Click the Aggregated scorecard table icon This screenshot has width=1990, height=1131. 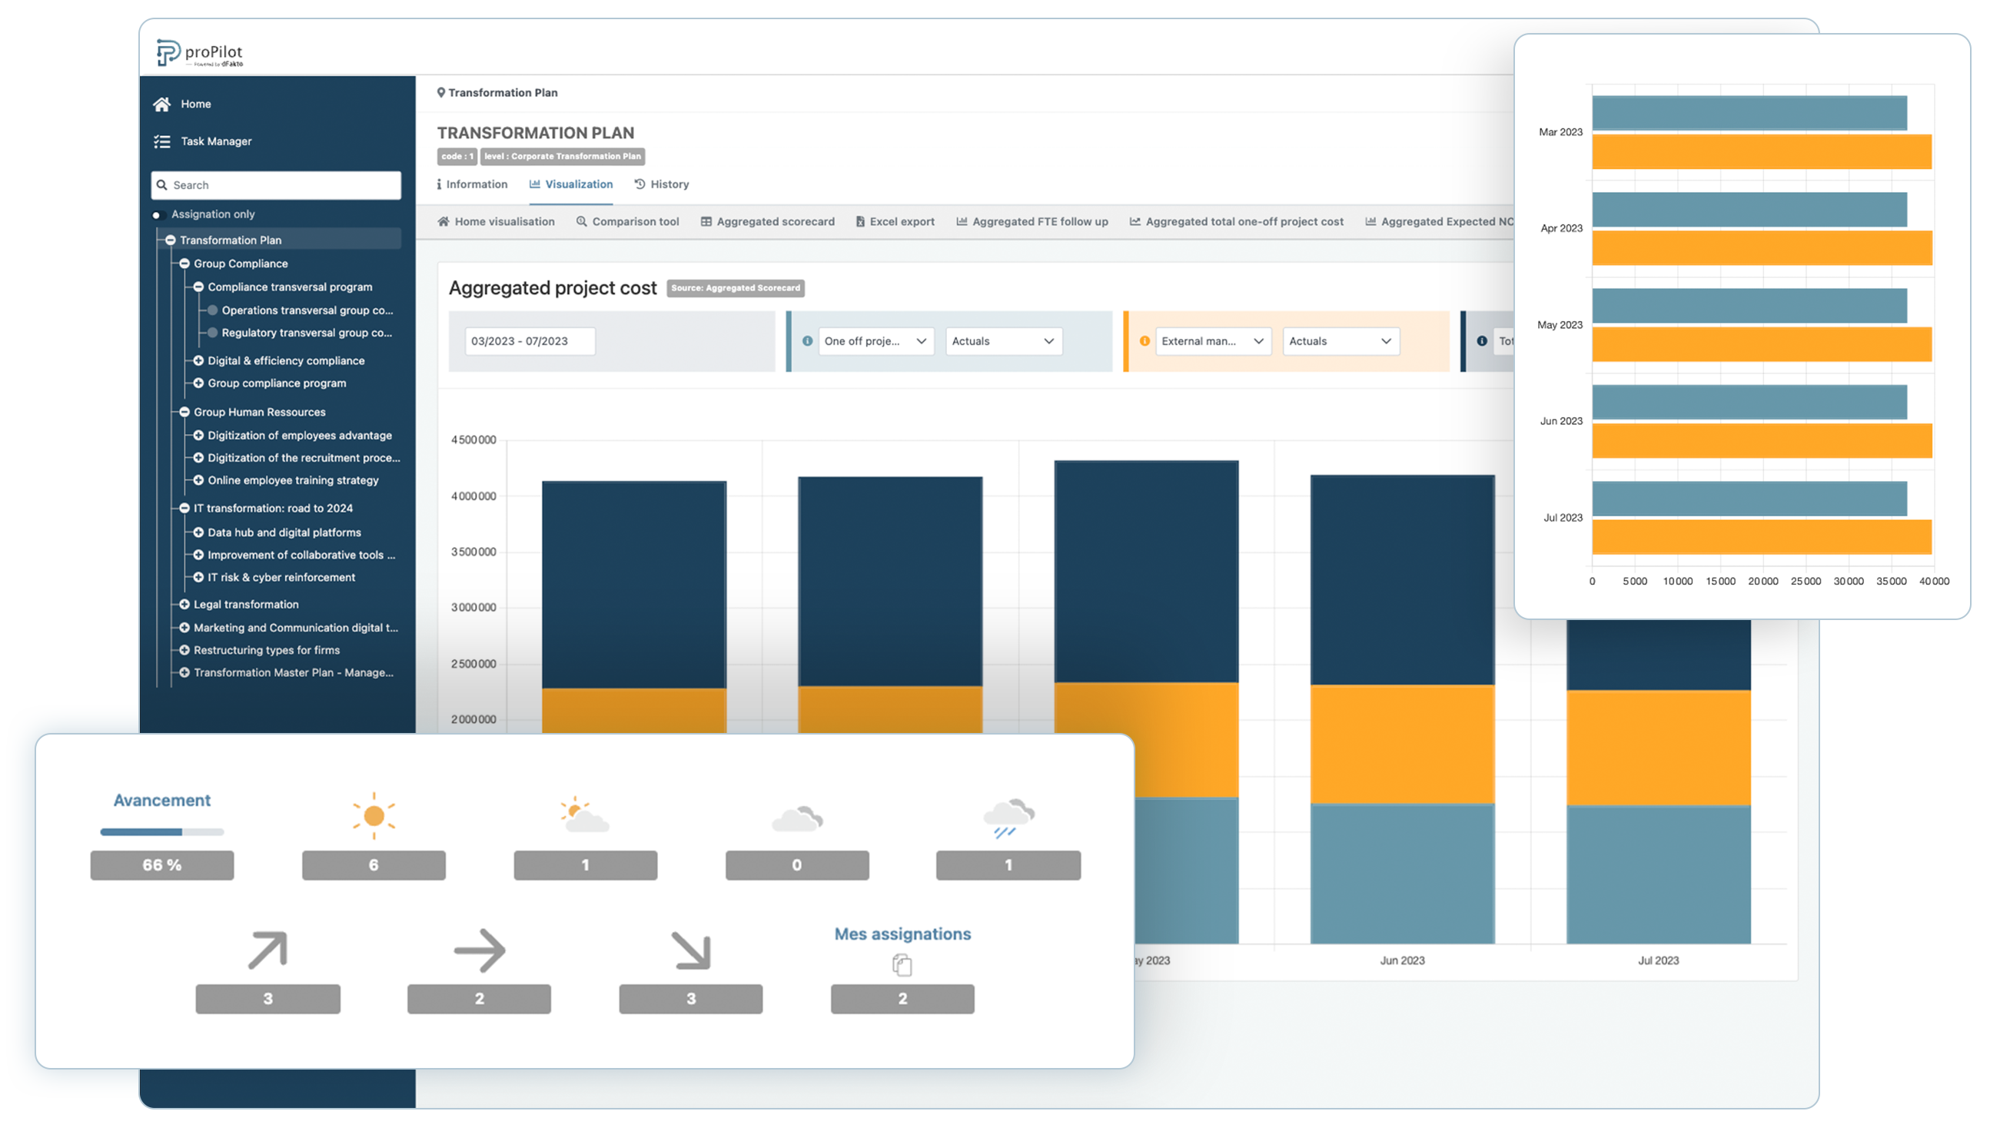[706, 221]
